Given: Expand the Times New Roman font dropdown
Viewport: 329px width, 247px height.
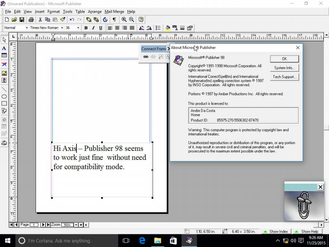Looking at the screenshot, I should coord(62,28).
